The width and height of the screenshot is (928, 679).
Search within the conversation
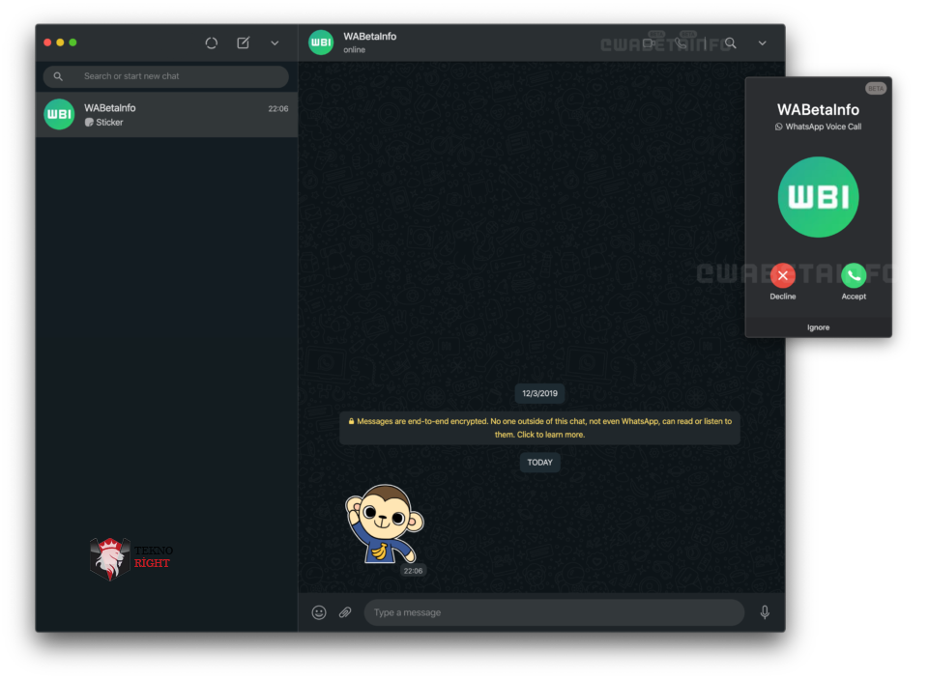click(x=731, y=43)
